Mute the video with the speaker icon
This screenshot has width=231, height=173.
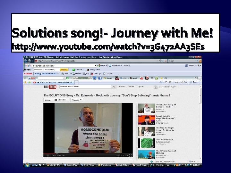54,155
